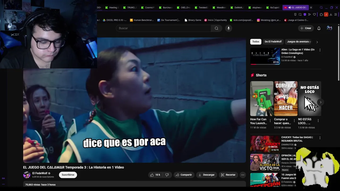Open more actions ellipsis under the video

[x=243, y=175]
